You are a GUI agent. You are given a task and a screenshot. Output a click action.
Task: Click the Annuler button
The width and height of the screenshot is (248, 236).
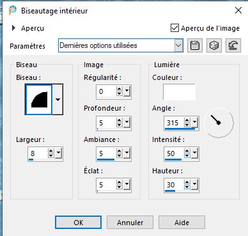point(130,223)
